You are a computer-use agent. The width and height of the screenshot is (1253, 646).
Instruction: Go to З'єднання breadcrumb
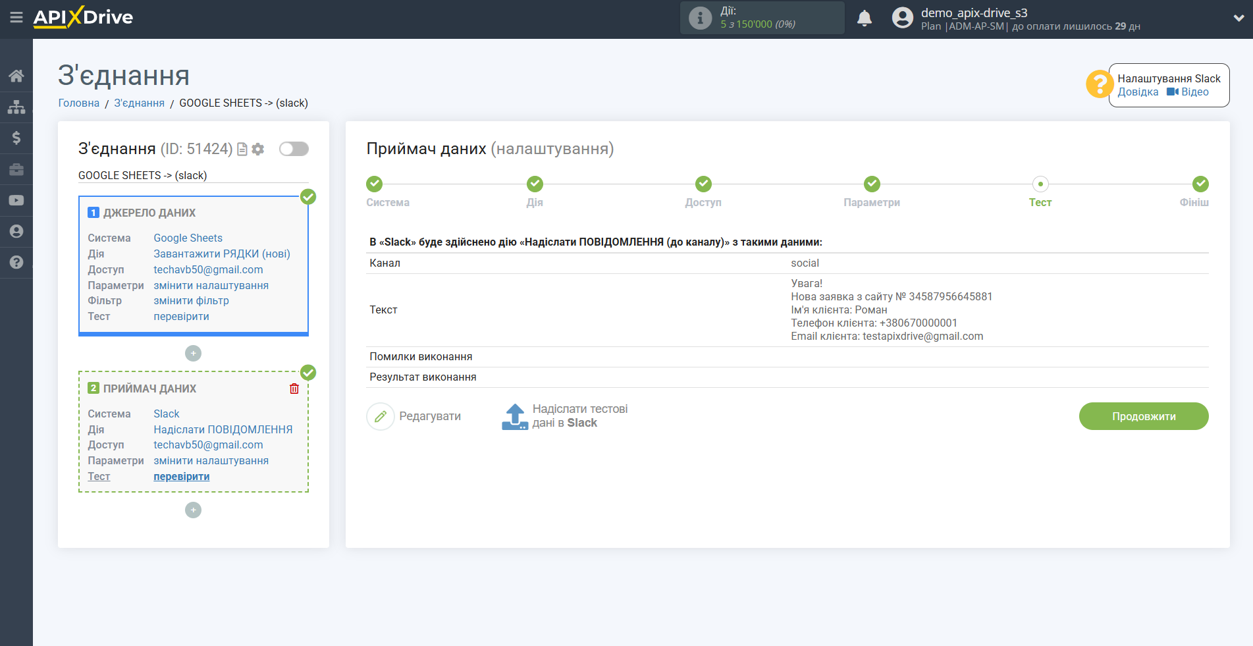click(x=140, y=103)
